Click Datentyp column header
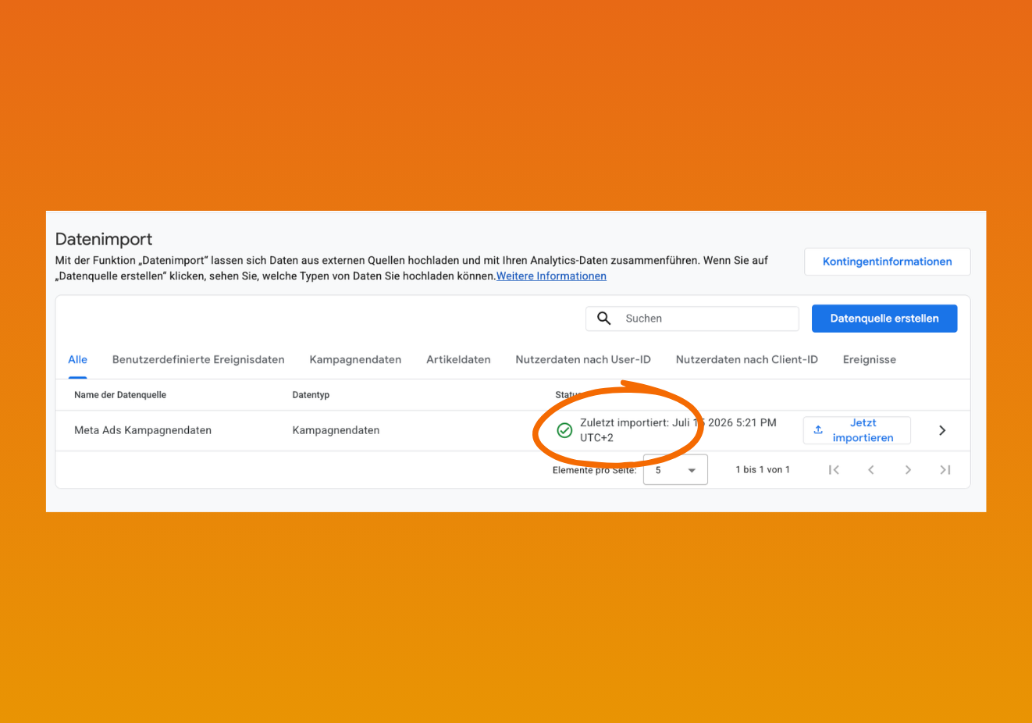Viewport: 1032px width, 723px height. tap(311, 395)
